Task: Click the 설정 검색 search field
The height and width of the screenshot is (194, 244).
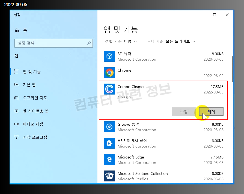Action: 54,43
